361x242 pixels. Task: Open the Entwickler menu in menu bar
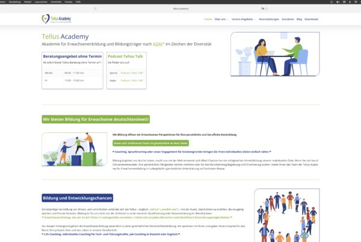coord(56,2)
